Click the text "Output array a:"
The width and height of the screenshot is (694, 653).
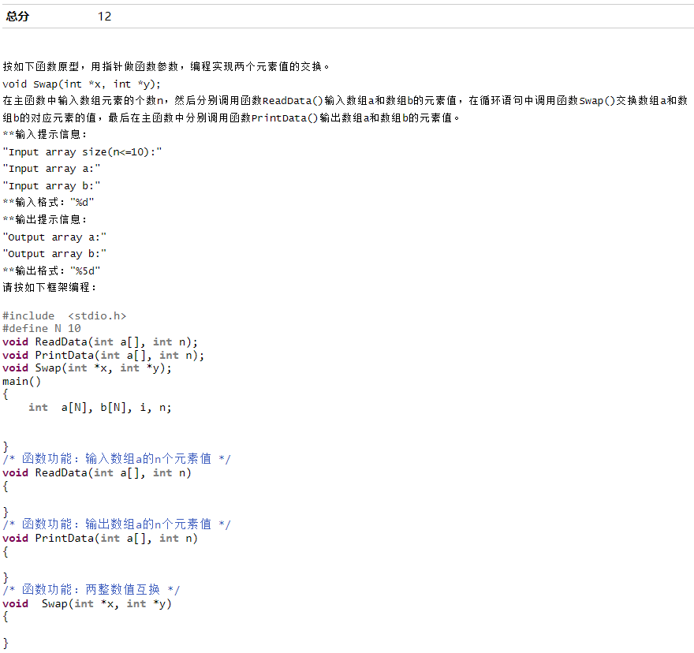click(x=54, y=237)
